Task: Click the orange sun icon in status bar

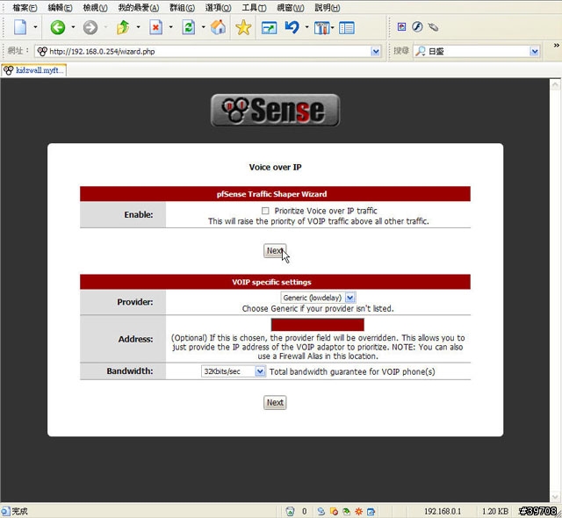Action: [x=358, y=511]
